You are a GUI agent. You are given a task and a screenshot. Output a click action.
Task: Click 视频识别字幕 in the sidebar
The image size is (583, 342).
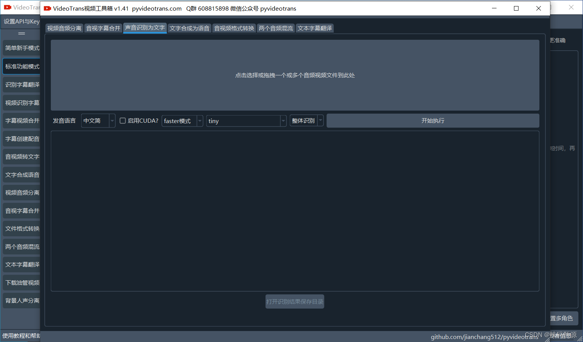click(x=22, y=103)
